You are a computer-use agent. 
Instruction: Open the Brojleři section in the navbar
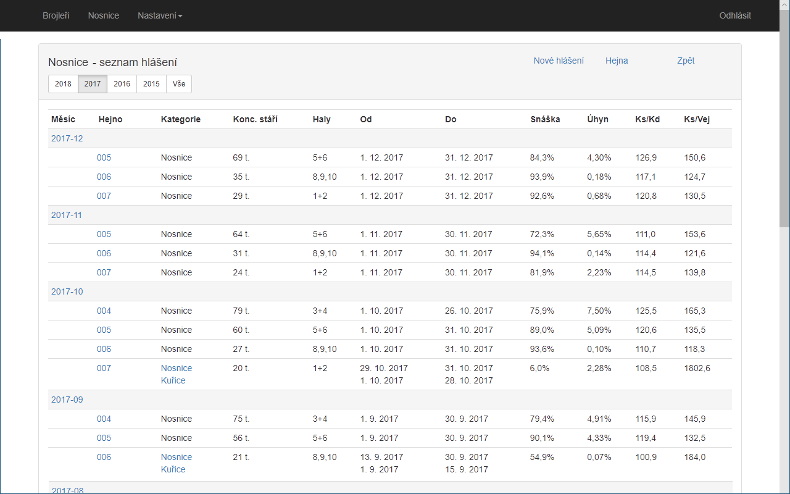pyautogui.click(x=56, y=15)
